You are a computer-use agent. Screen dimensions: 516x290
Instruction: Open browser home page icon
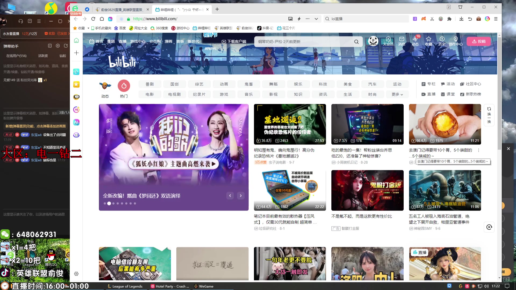point(102,19)
